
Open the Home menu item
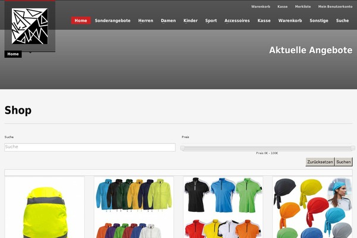click(x=81, y=20)
